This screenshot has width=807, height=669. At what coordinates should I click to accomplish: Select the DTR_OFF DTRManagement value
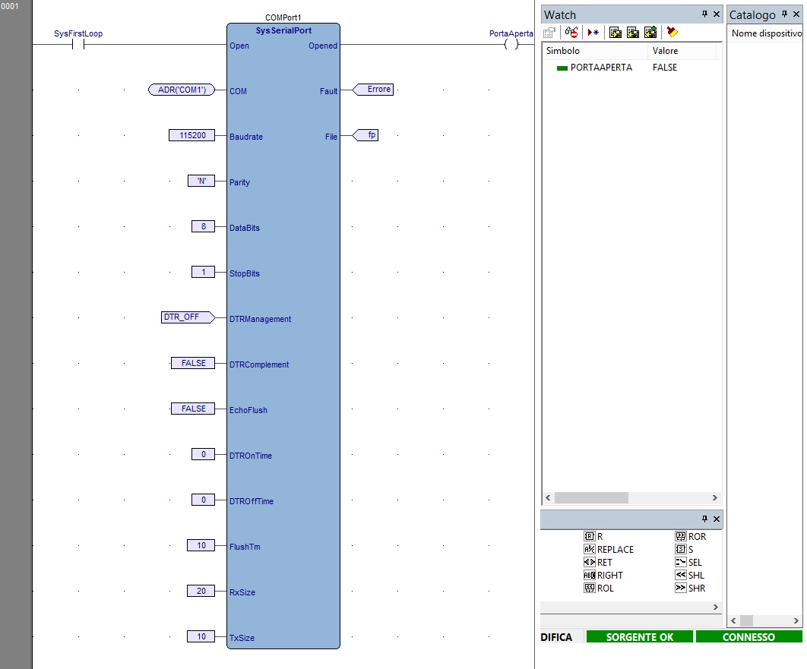pos(188,317)
